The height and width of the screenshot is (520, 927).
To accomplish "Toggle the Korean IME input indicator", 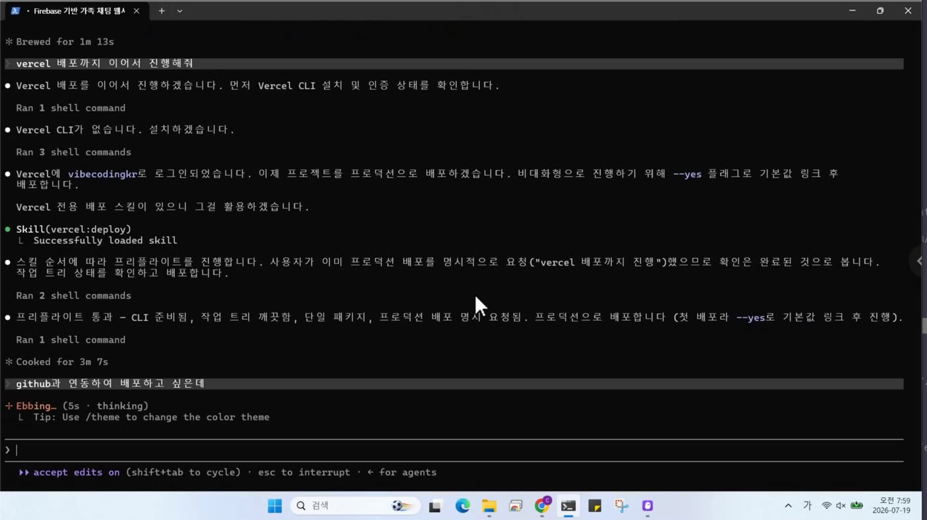I will [807, 506].
